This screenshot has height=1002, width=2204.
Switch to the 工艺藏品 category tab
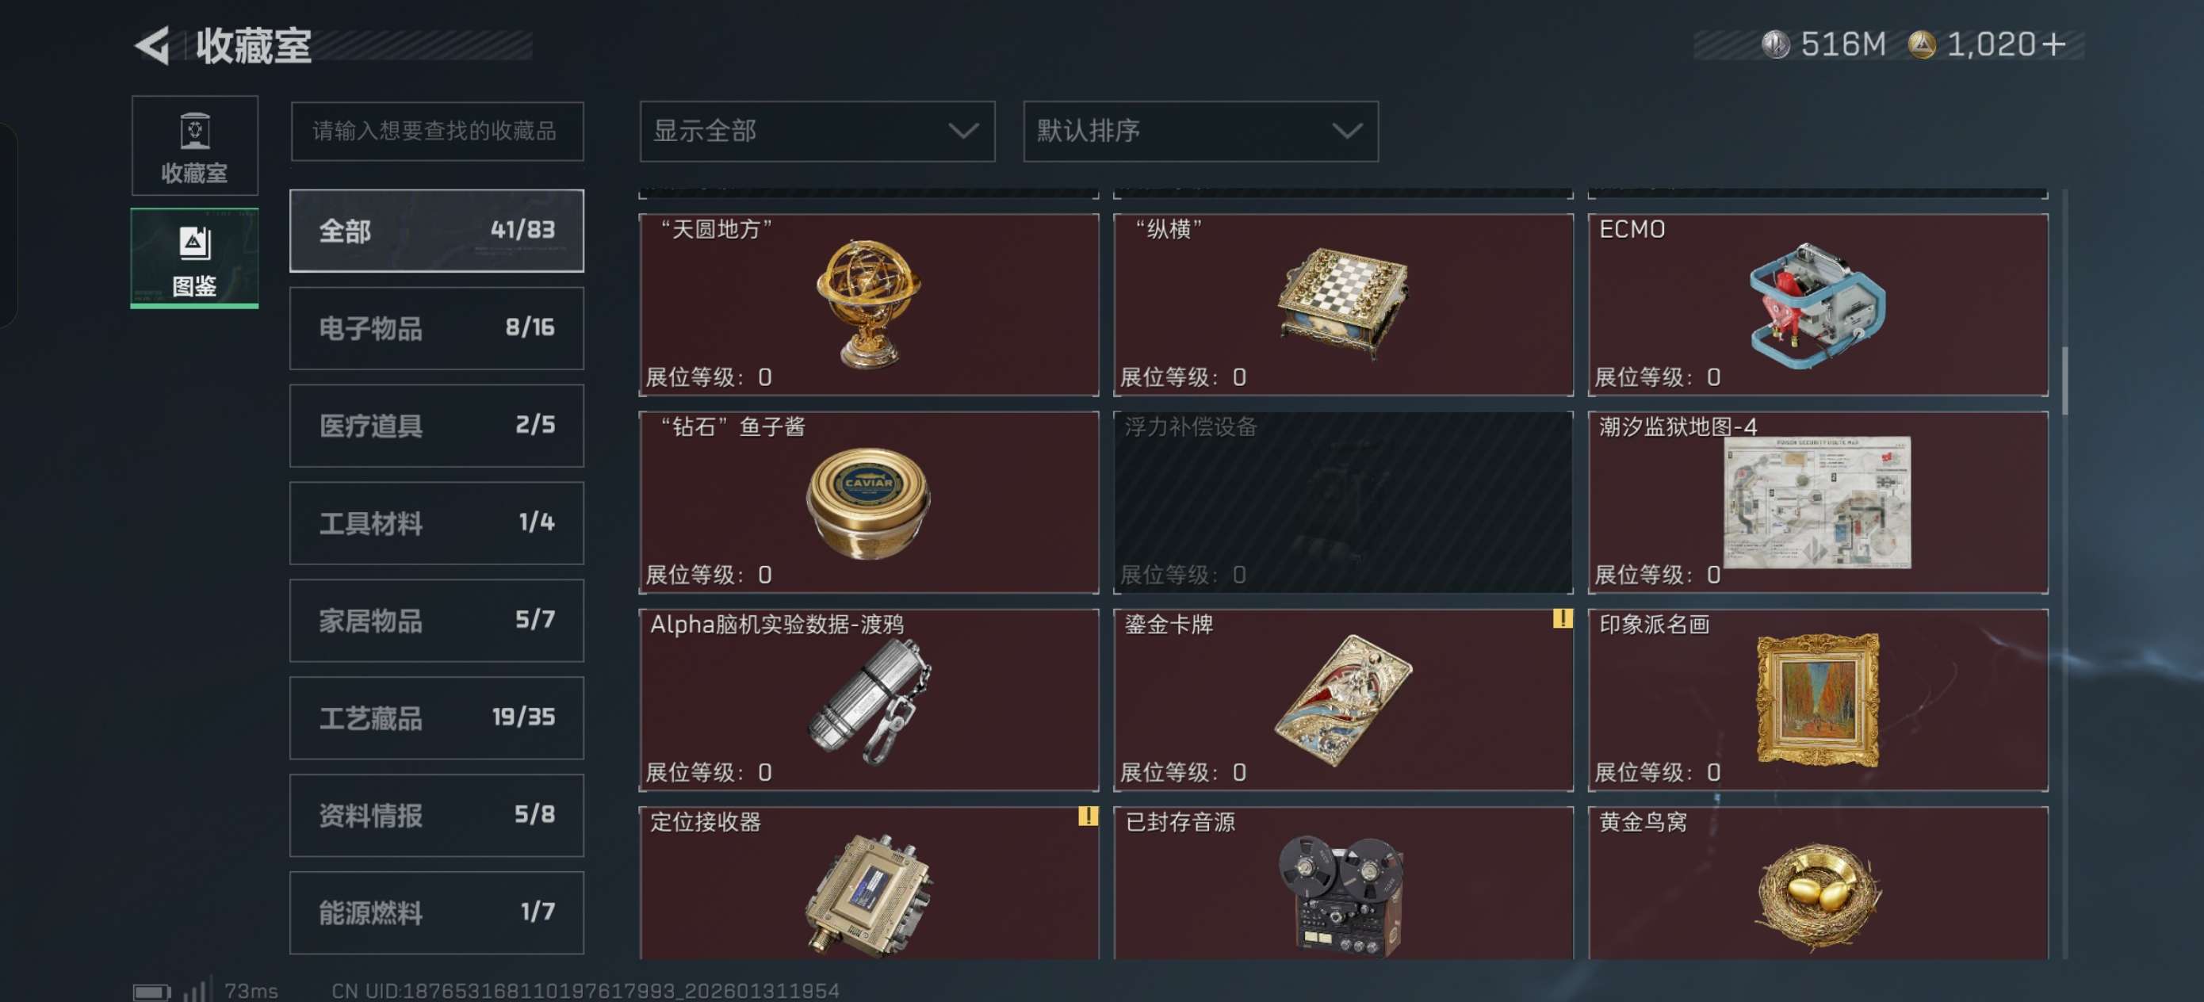[x=436, y=717]
